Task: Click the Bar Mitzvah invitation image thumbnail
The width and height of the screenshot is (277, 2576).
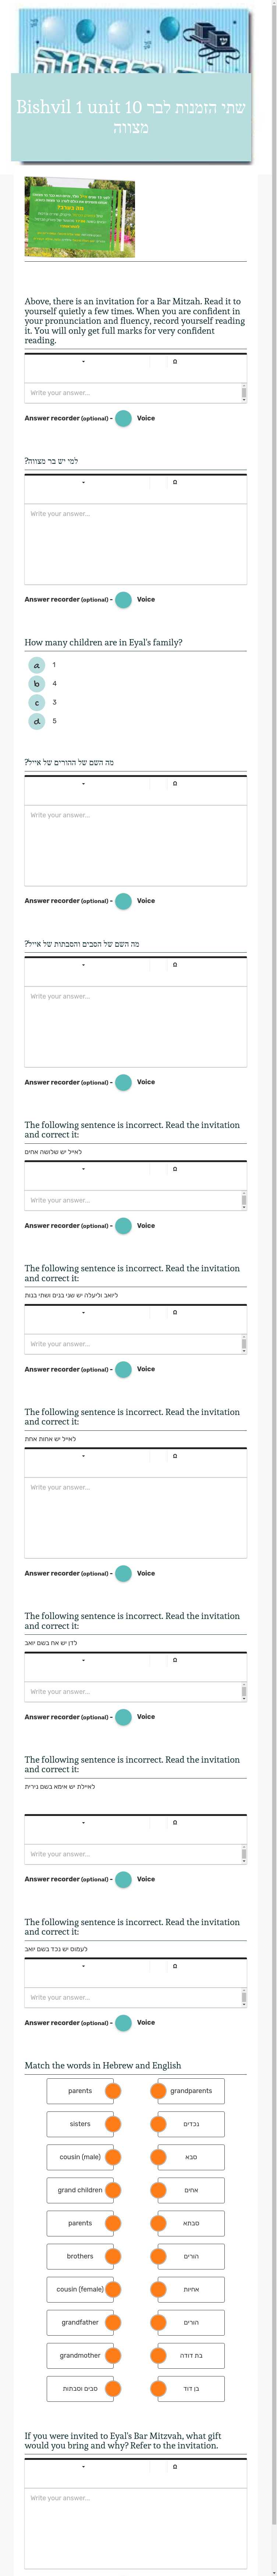Action: coord(79,217)
